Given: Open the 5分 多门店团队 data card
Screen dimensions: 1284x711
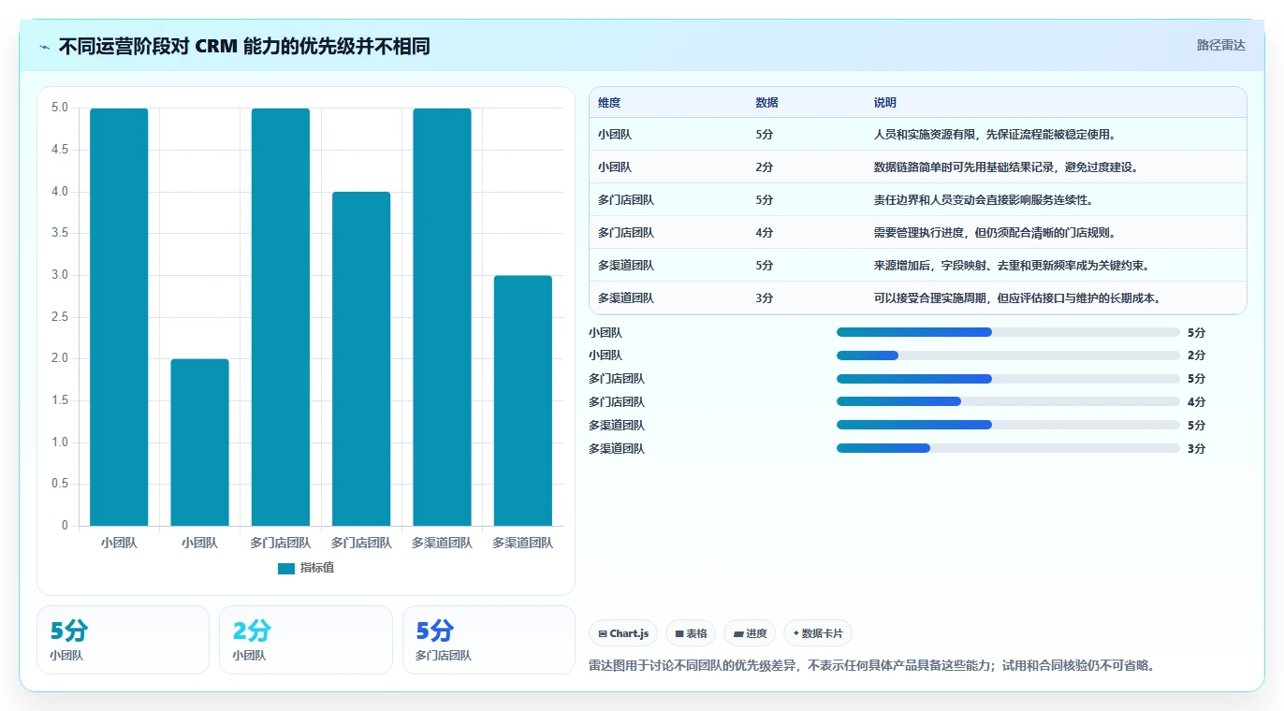Looking at the screenshot, I should tap(489, 640).
